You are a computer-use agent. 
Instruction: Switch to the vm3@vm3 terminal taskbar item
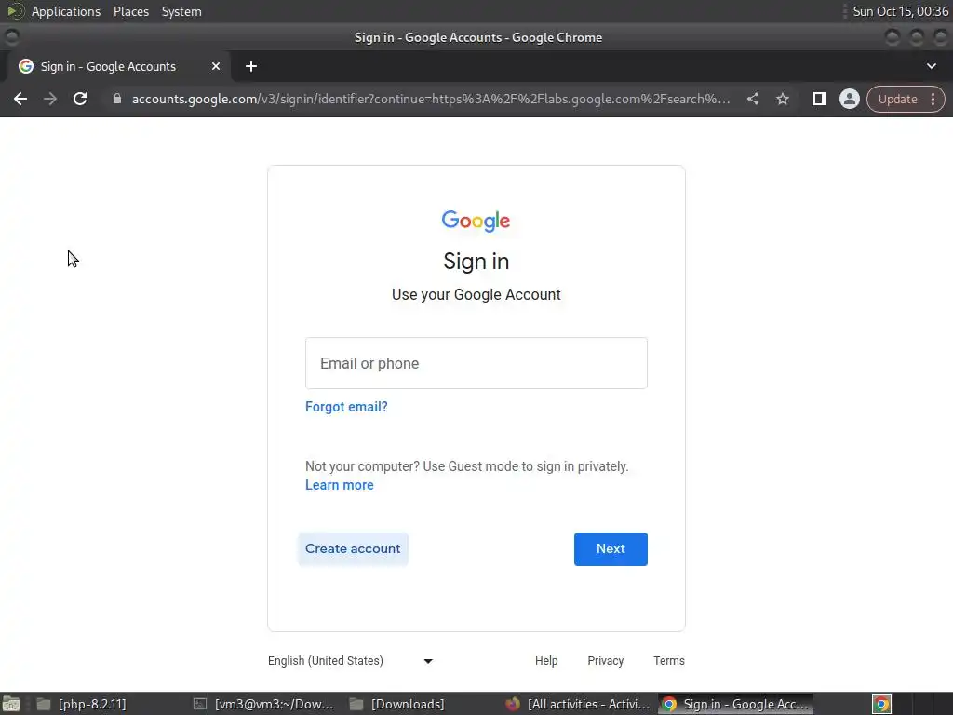point(262,704)
